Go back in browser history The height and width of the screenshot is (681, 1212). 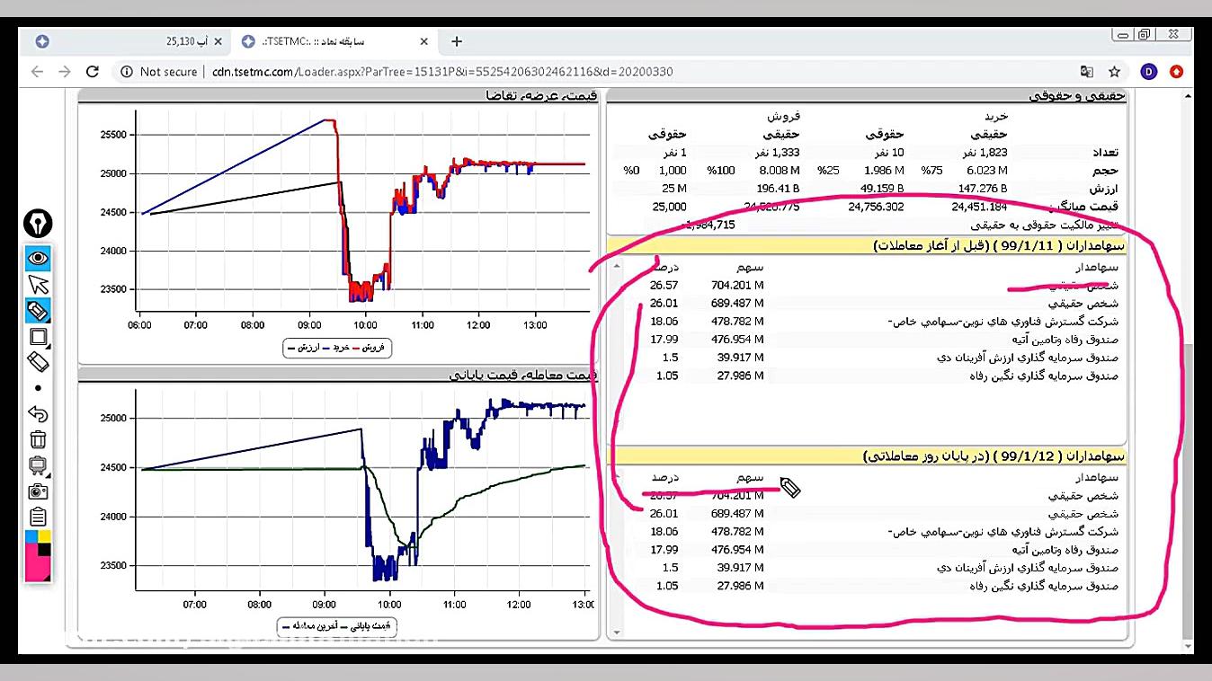[x=37, y=72]
